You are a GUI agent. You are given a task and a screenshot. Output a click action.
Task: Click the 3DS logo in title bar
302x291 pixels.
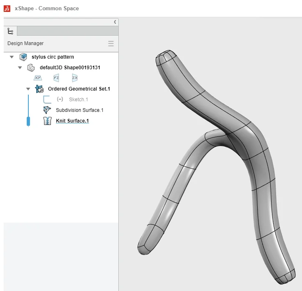pyautogui.click(x=7, y=8)
